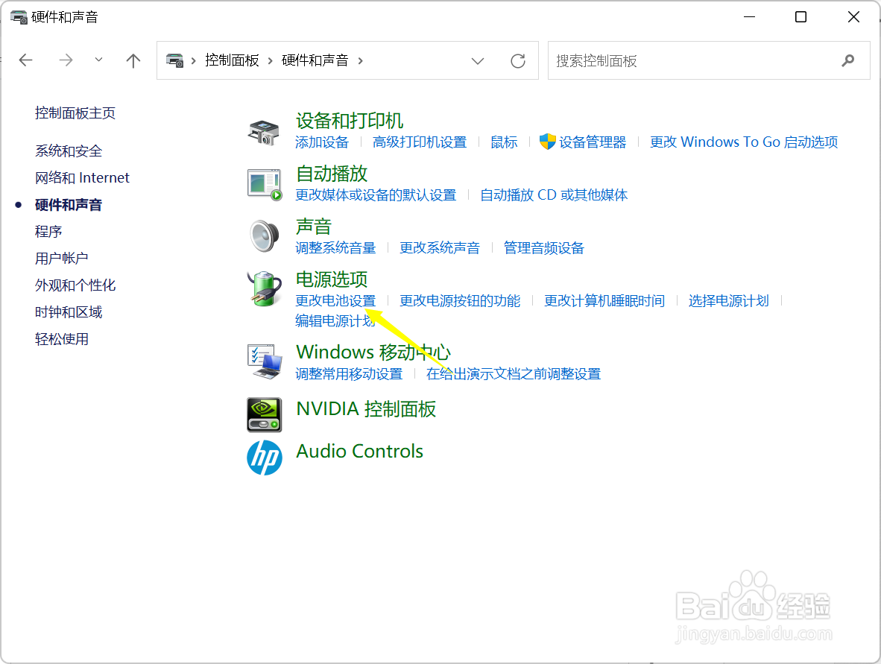The height and width of the screenshot is (664, 881).
Task: Click the 自动播放 icon
Action: pos(264,183)
